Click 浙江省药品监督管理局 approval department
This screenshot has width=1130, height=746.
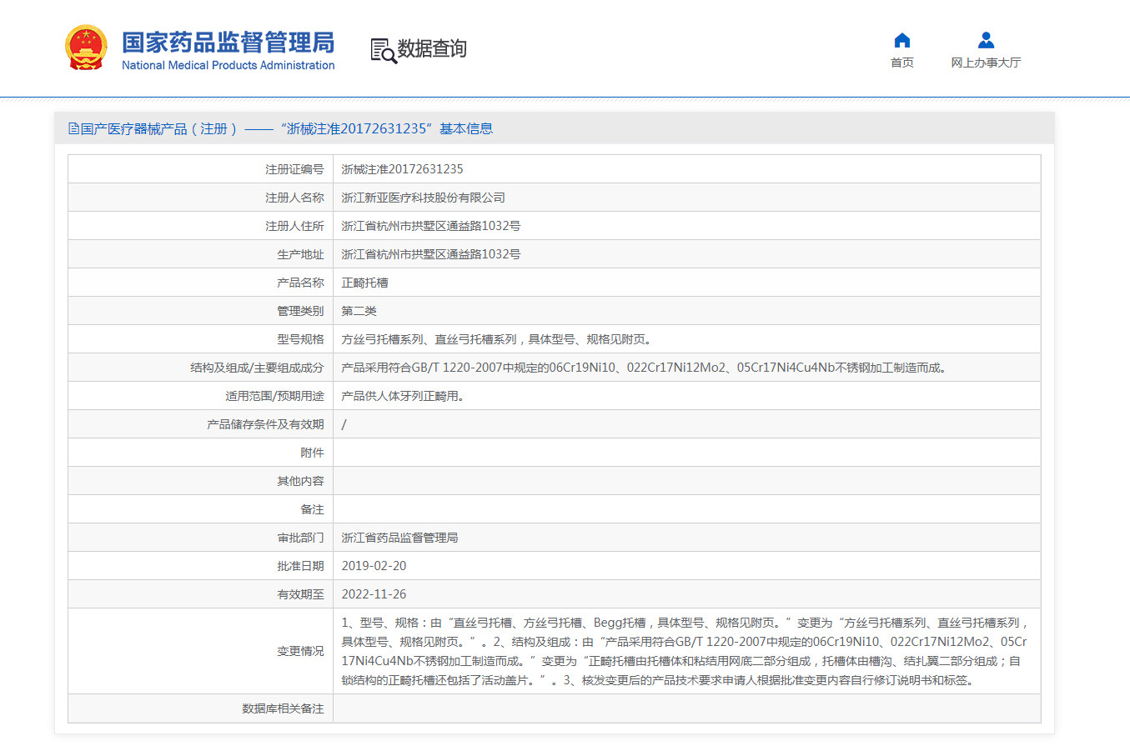[400, 538]
